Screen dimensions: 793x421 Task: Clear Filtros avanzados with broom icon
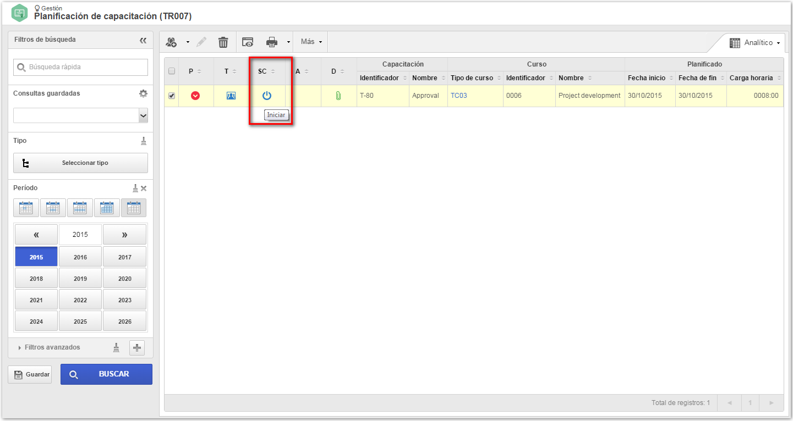point(116,347)
